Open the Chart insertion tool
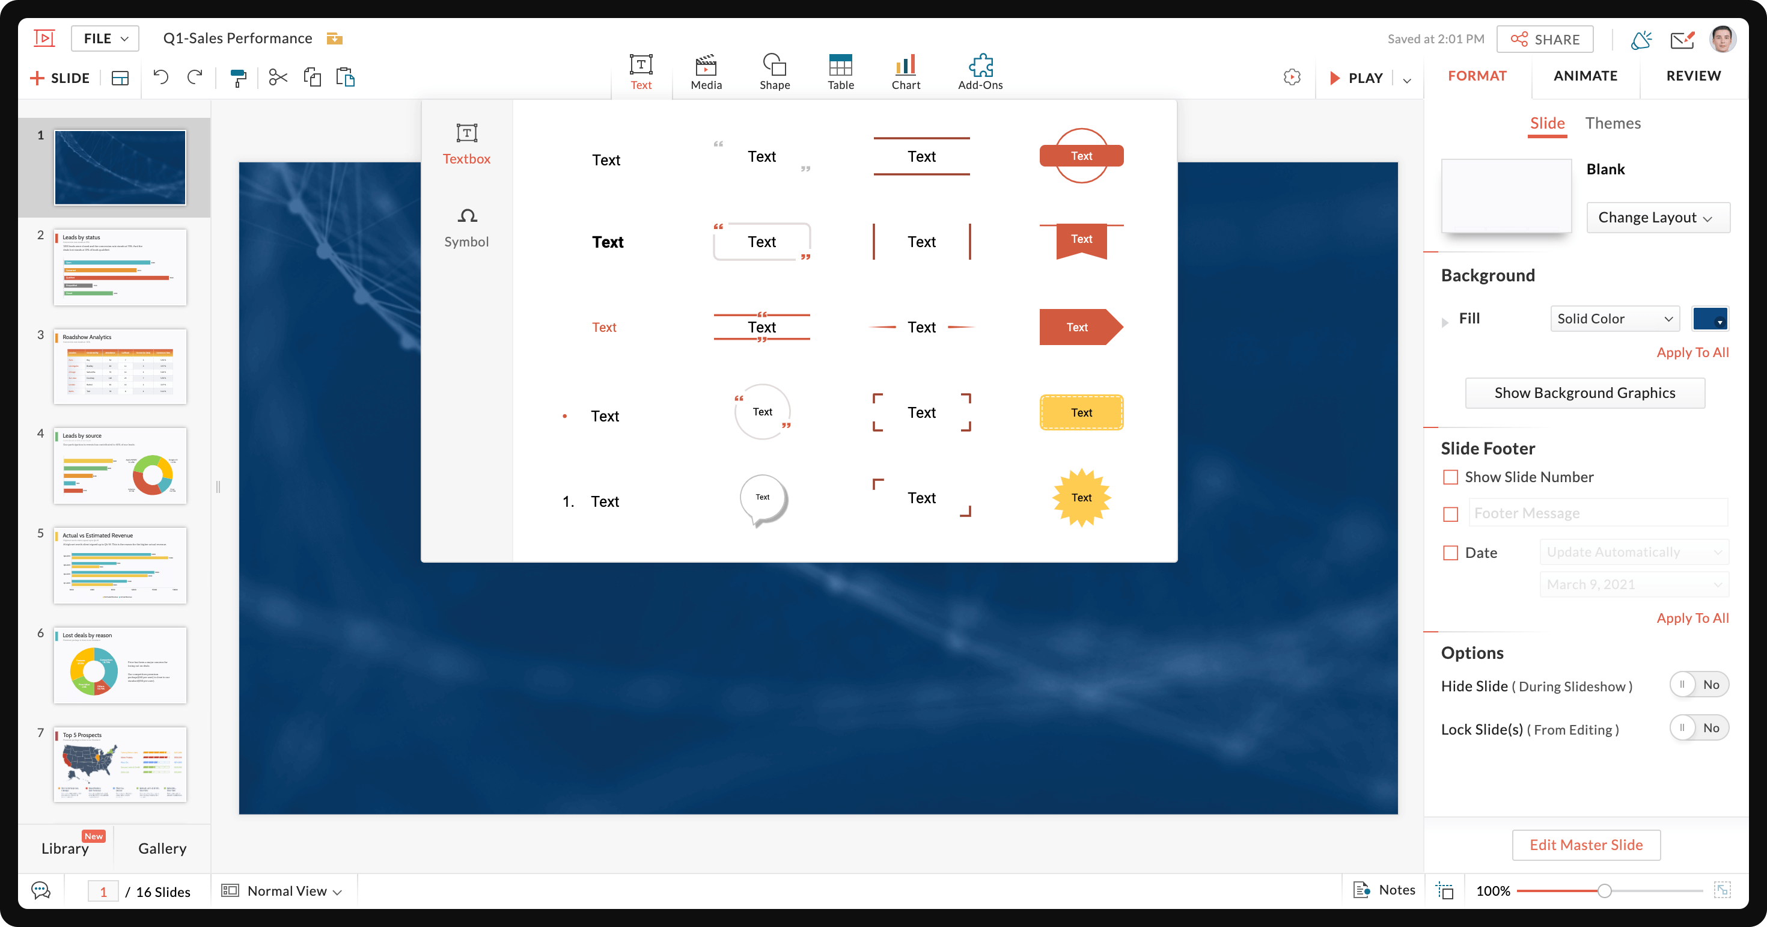 [x=906, y=72]
